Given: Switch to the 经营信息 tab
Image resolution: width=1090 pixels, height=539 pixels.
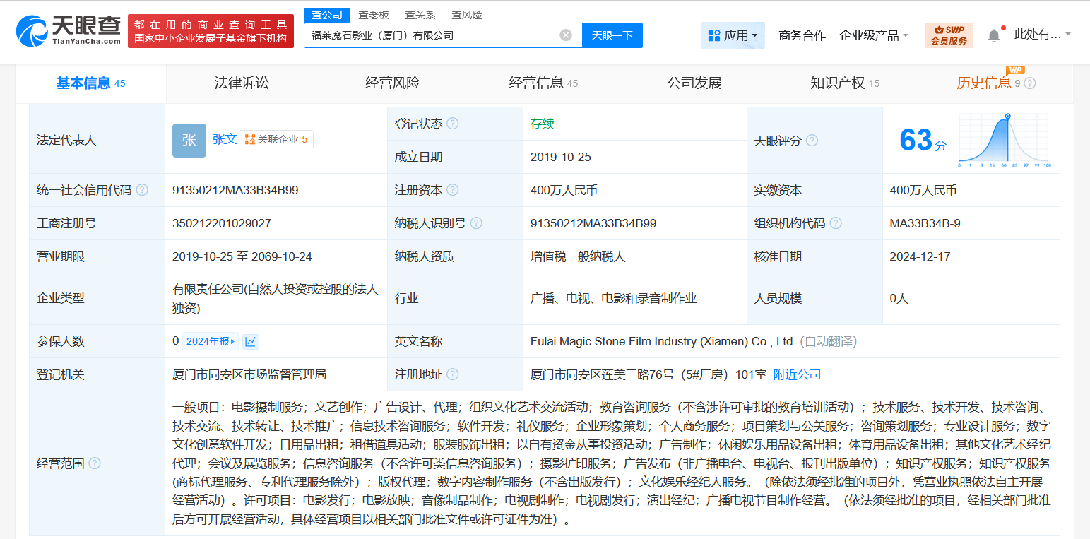Looking at the screenshot, I should [543, 83].
